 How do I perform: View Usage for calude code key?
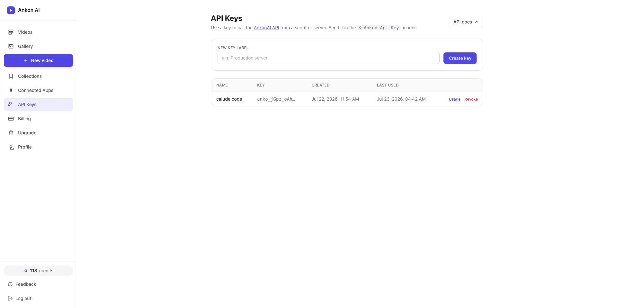point(454,99)
